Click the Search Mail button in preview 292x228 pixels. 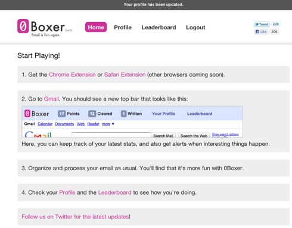pos(163,135)
